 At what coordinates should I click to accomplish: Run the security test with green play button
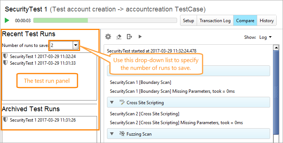(x=7, y=20)
